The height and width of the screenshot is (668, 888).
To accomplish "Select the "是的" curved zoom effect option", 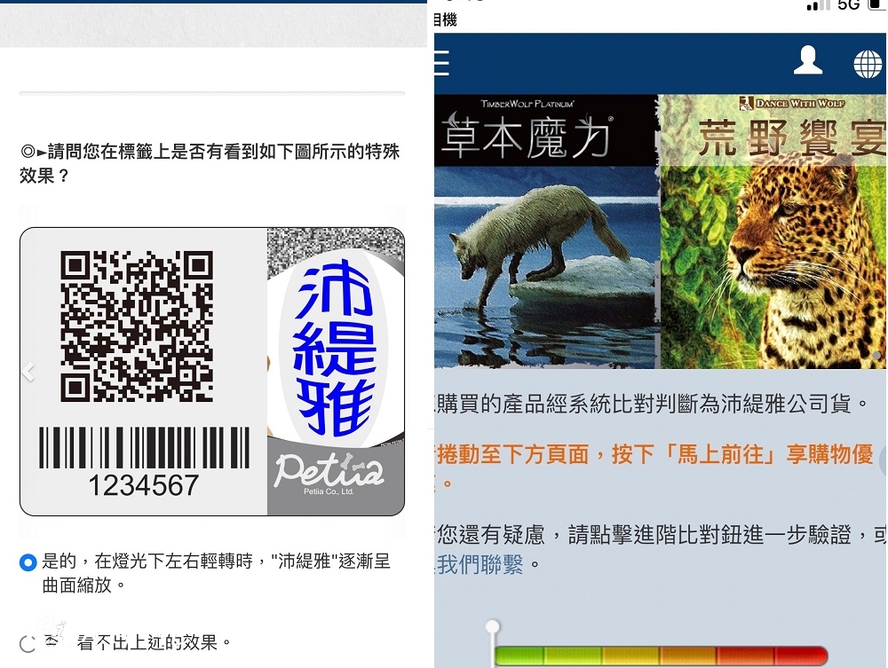I will pos(28,562).
